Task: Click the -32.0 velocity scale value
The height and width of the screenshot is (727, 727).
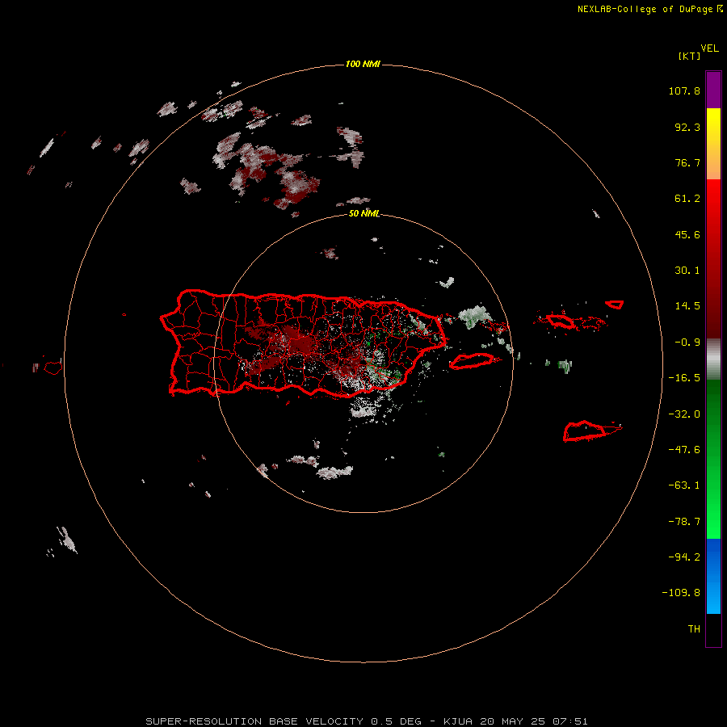Action: pos(684,414)
